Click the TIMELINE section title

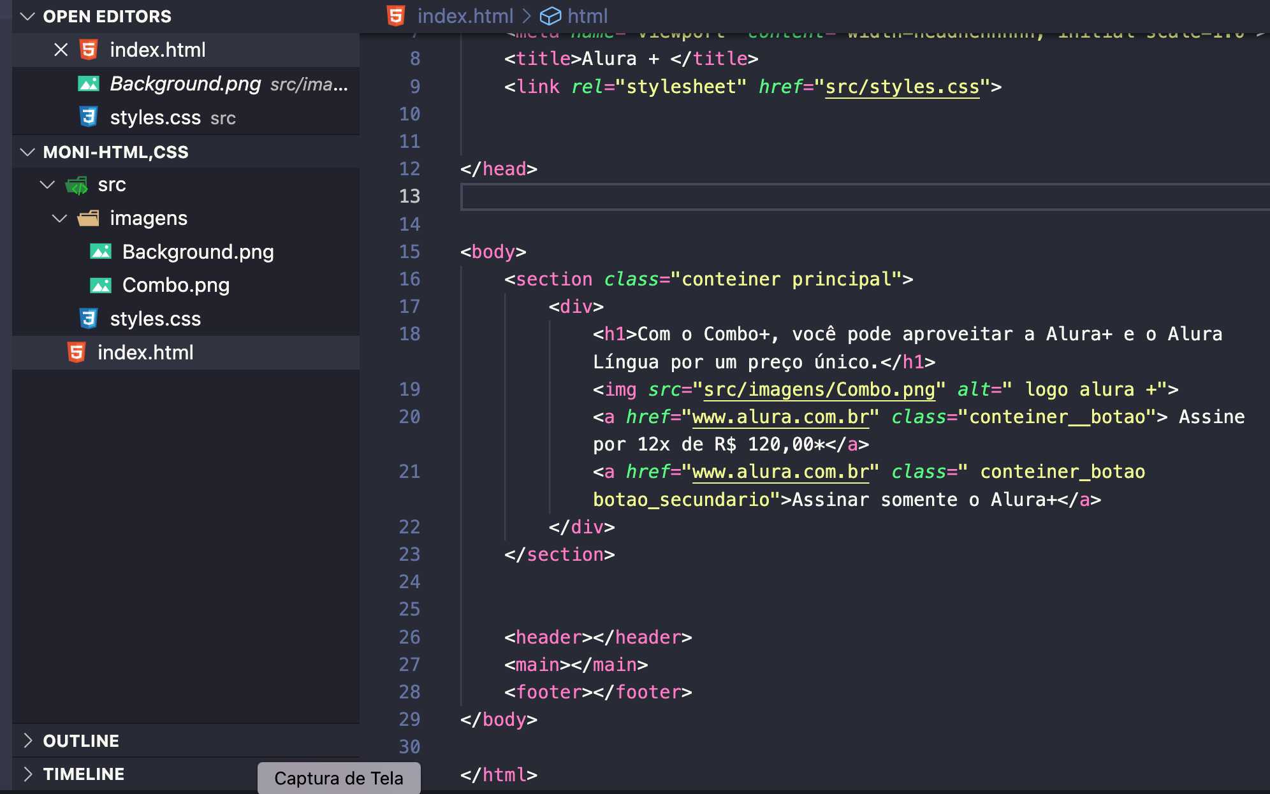click(x=84, y=774)
